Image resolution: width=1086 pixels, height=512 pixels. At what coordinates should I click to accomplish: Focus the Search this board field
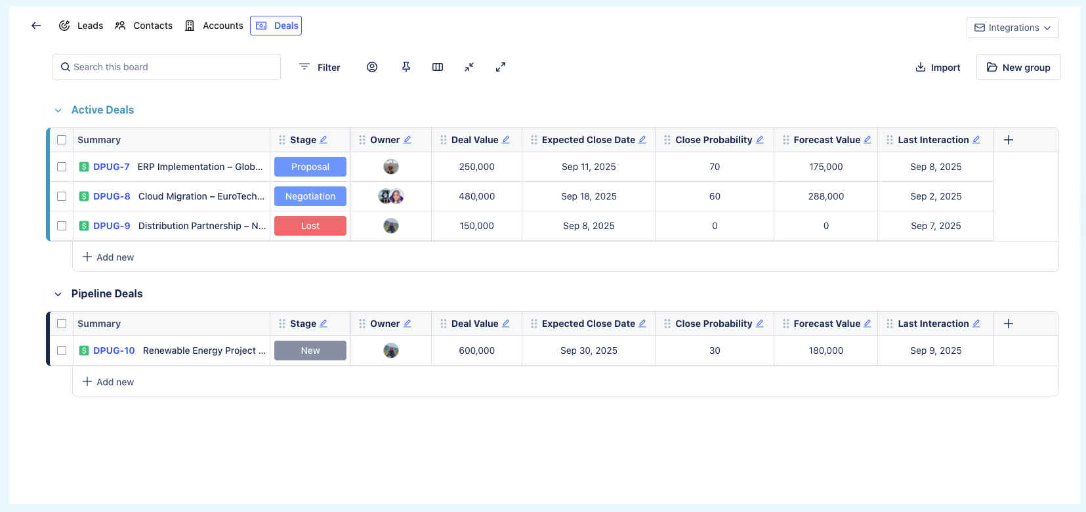[167, 67]
